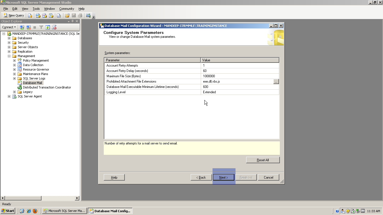Open the View menu
This screenshot has height=215, width=383.
click(x=25, y=9)
